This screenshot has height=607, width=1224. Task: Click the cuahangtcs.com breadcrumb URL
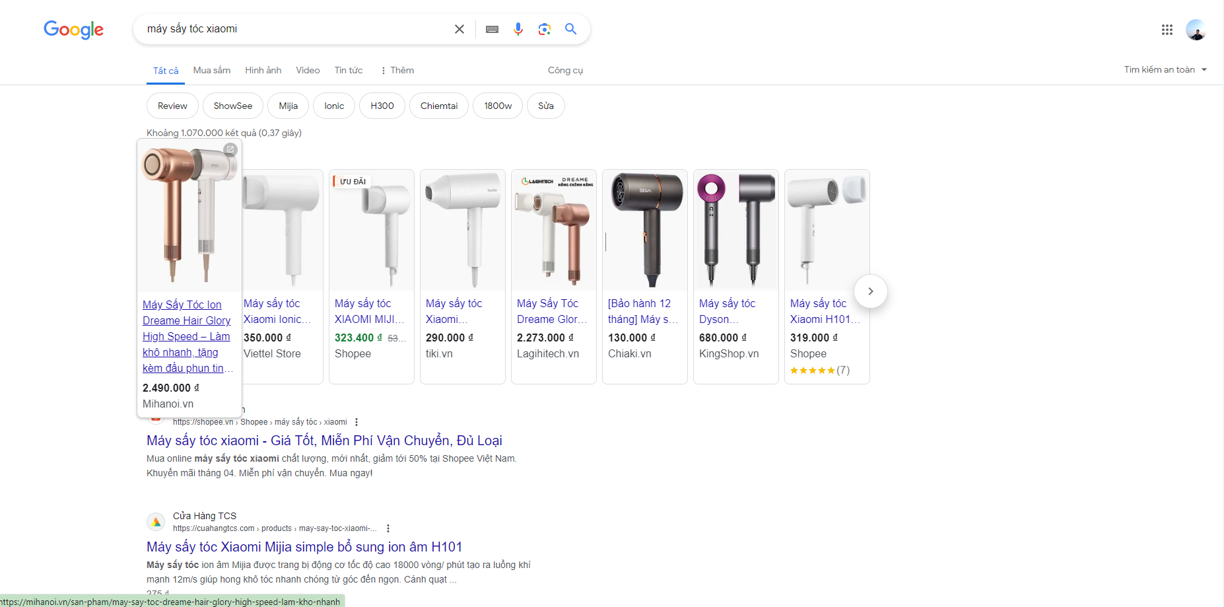coord(275,528)
